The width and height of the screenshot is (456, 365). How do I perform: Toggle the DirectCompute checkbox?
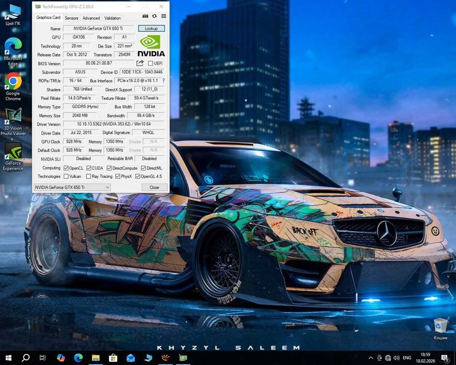109,168
